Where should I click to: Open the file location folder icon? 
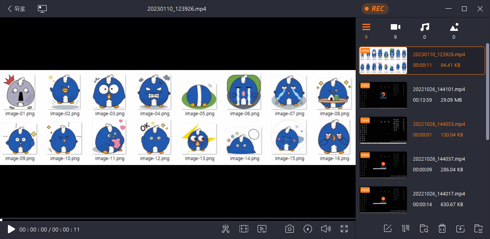point(424,228)
